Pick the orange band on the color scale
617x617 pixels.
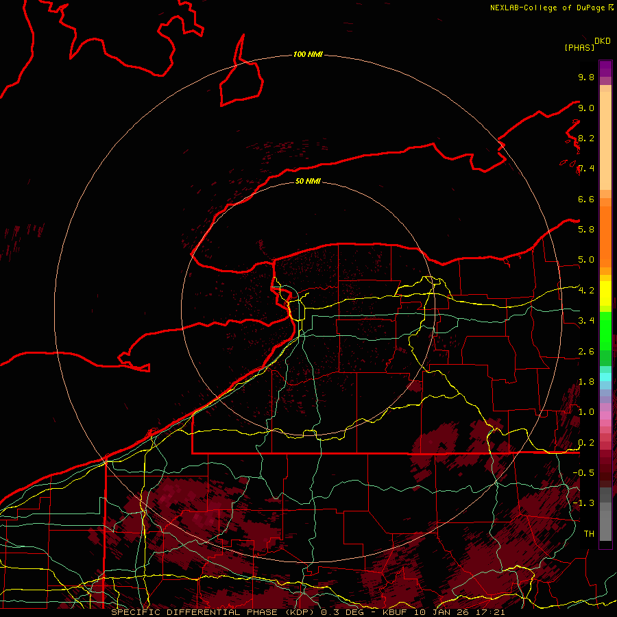click(x=605, y=237)
